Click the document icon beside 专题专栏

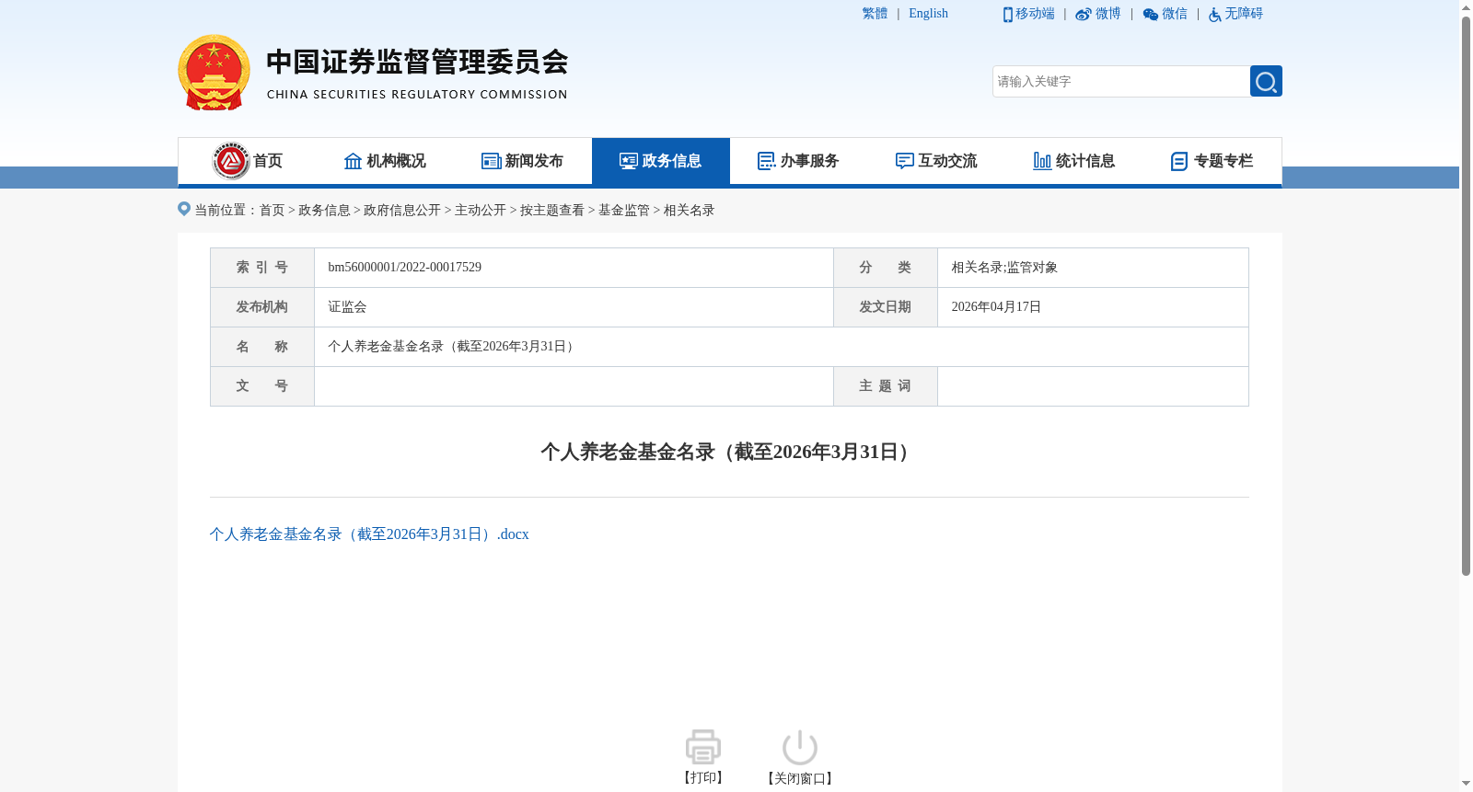click(1179, 161)
